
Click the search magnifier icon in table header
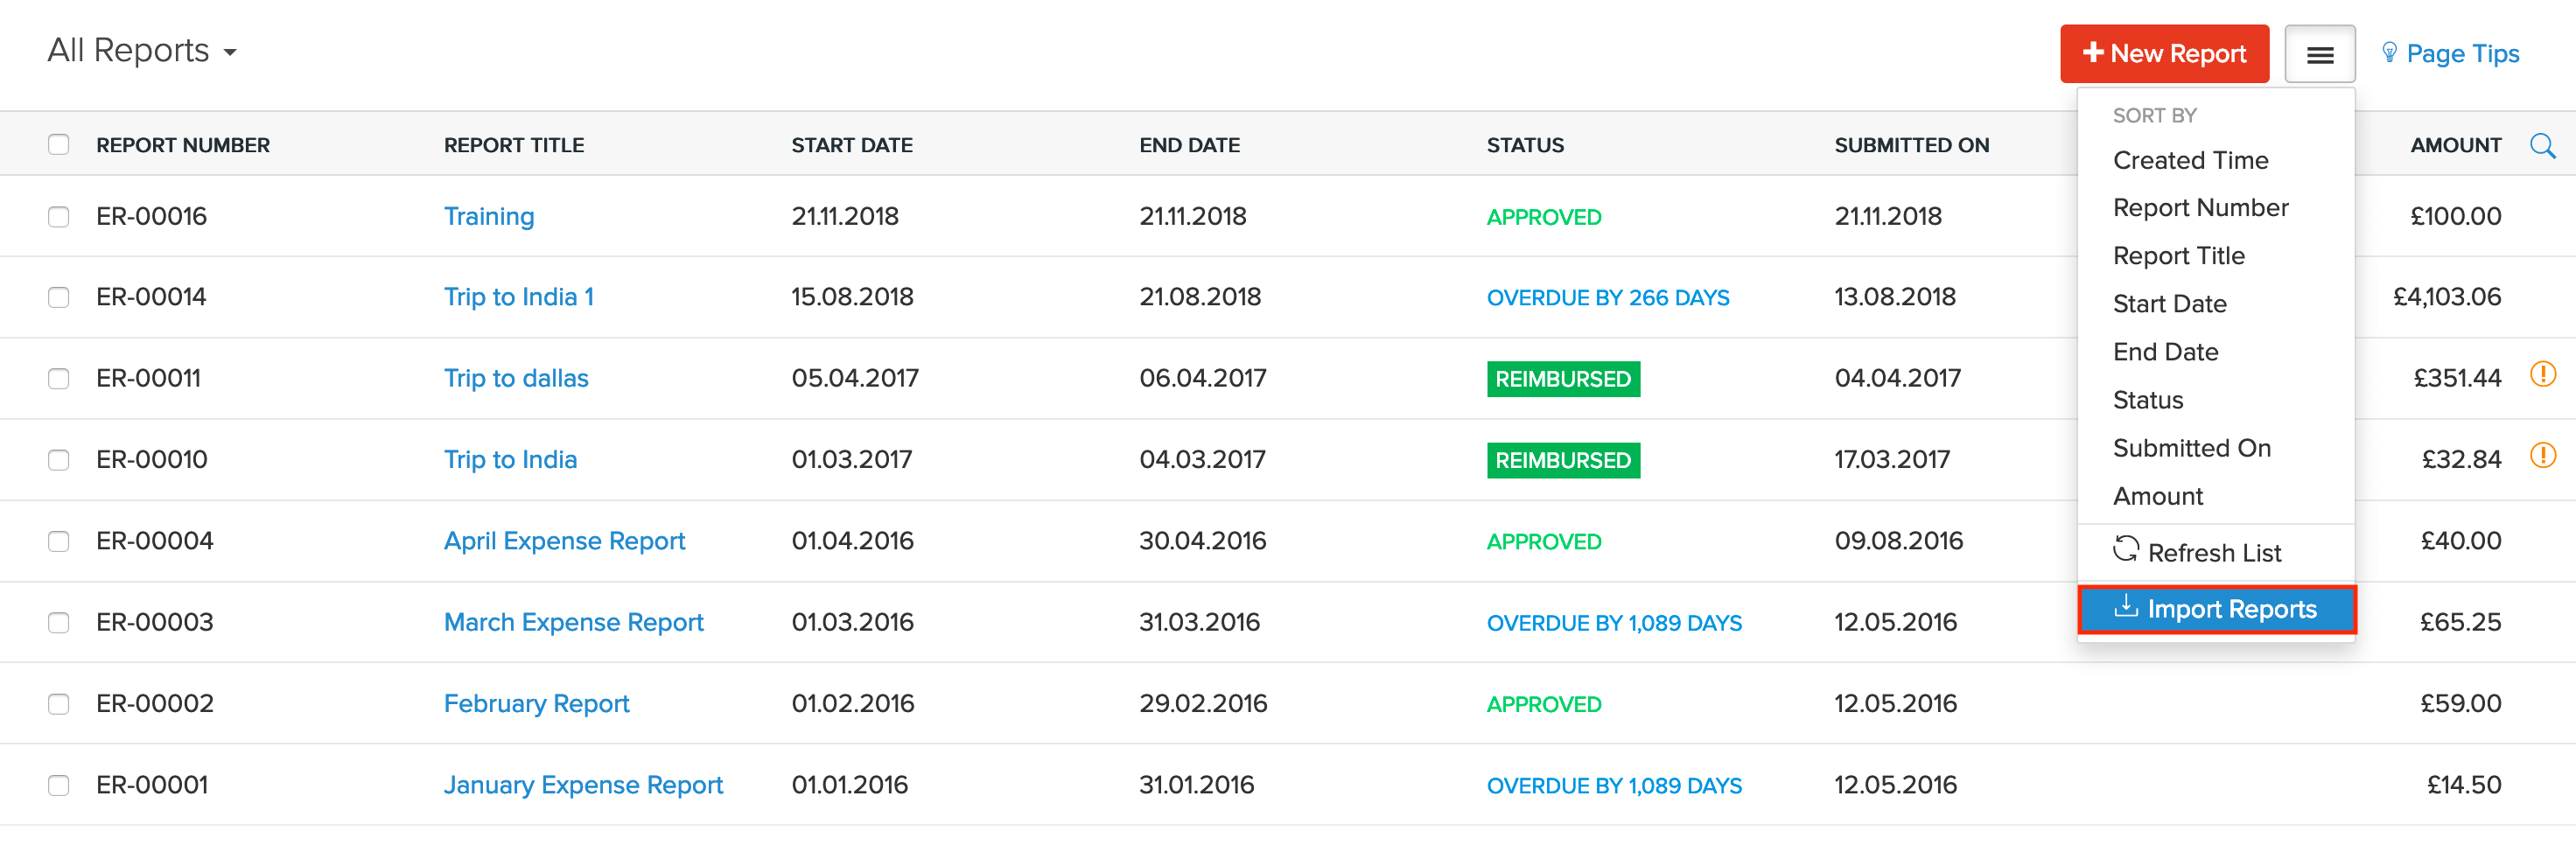[2541, 146]
